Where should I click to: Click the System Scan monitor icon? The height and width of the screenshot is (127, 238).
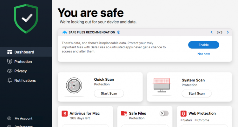(x=162, y=85)
